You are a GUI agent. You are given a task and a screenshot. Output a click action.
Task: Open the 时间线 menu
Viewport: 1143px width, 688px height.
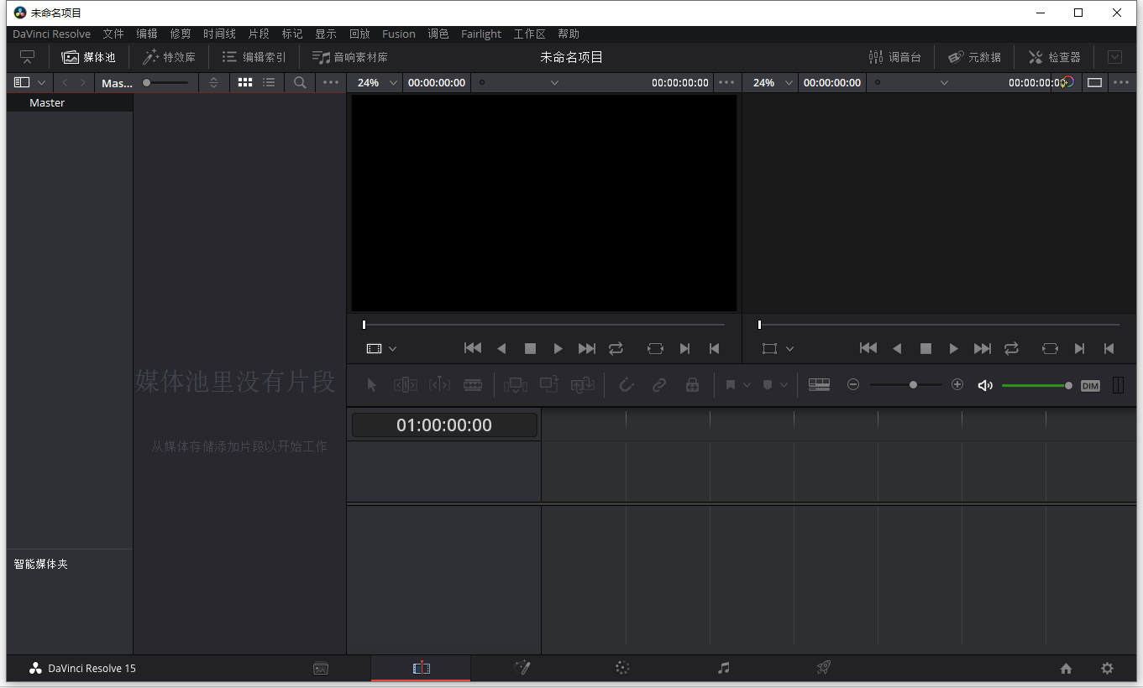tap(219, 34)
